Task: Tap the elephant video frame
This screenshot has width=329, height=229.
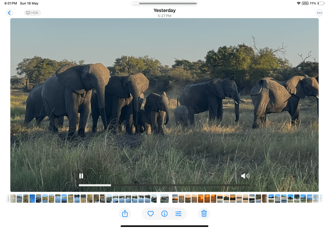Action: tap(164, 97)
